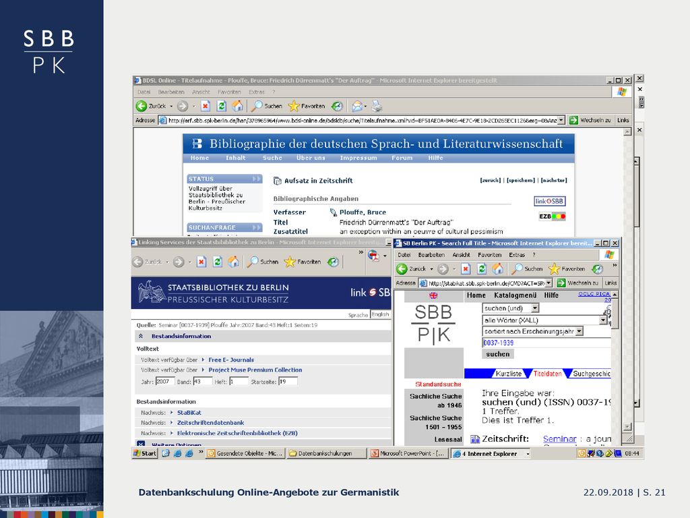The width and height of the screenshot is (690, 518).
Task: Open the Windows Start button
Action: (145, 453)
